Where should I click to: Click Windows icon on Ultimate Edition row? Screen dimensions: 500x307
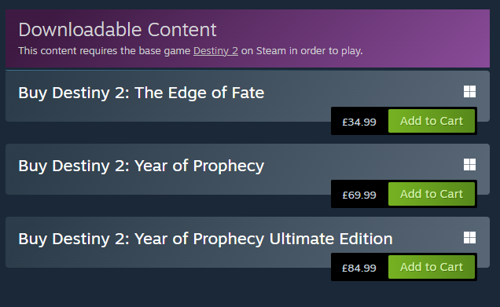[469, 238]
